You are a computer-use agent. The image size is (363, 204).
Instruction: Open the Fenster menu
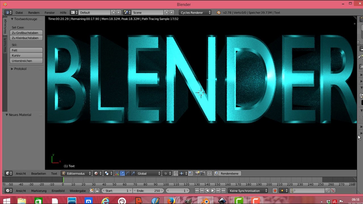pyautogui.click(x=50, y=12)
